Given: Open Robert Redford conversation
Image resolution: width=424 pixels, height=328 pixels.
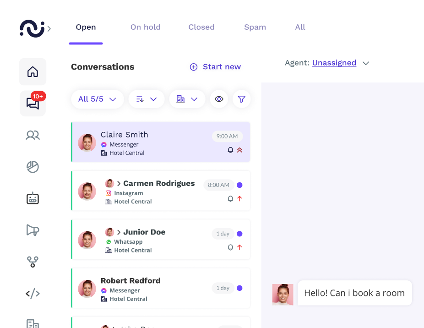Looking at the screenshot, I should pyautogui.click(x=161, y=288).
